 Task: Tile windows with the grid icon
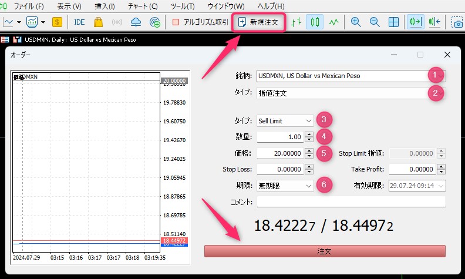click(x=393, y=22)
